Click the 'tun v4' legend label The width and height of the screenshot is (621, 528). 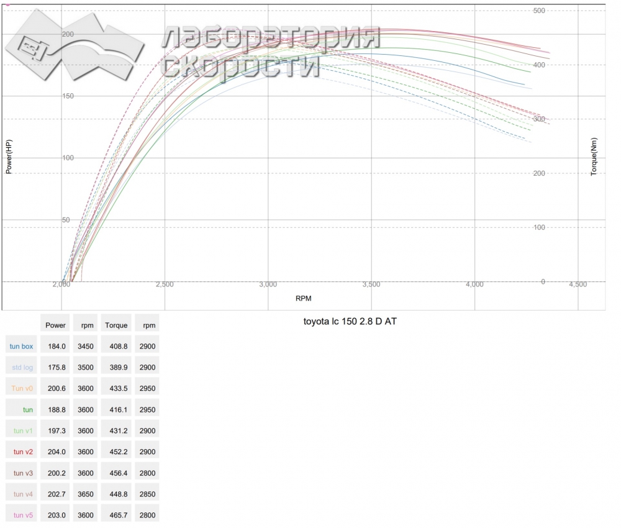[x=23, y=494]
